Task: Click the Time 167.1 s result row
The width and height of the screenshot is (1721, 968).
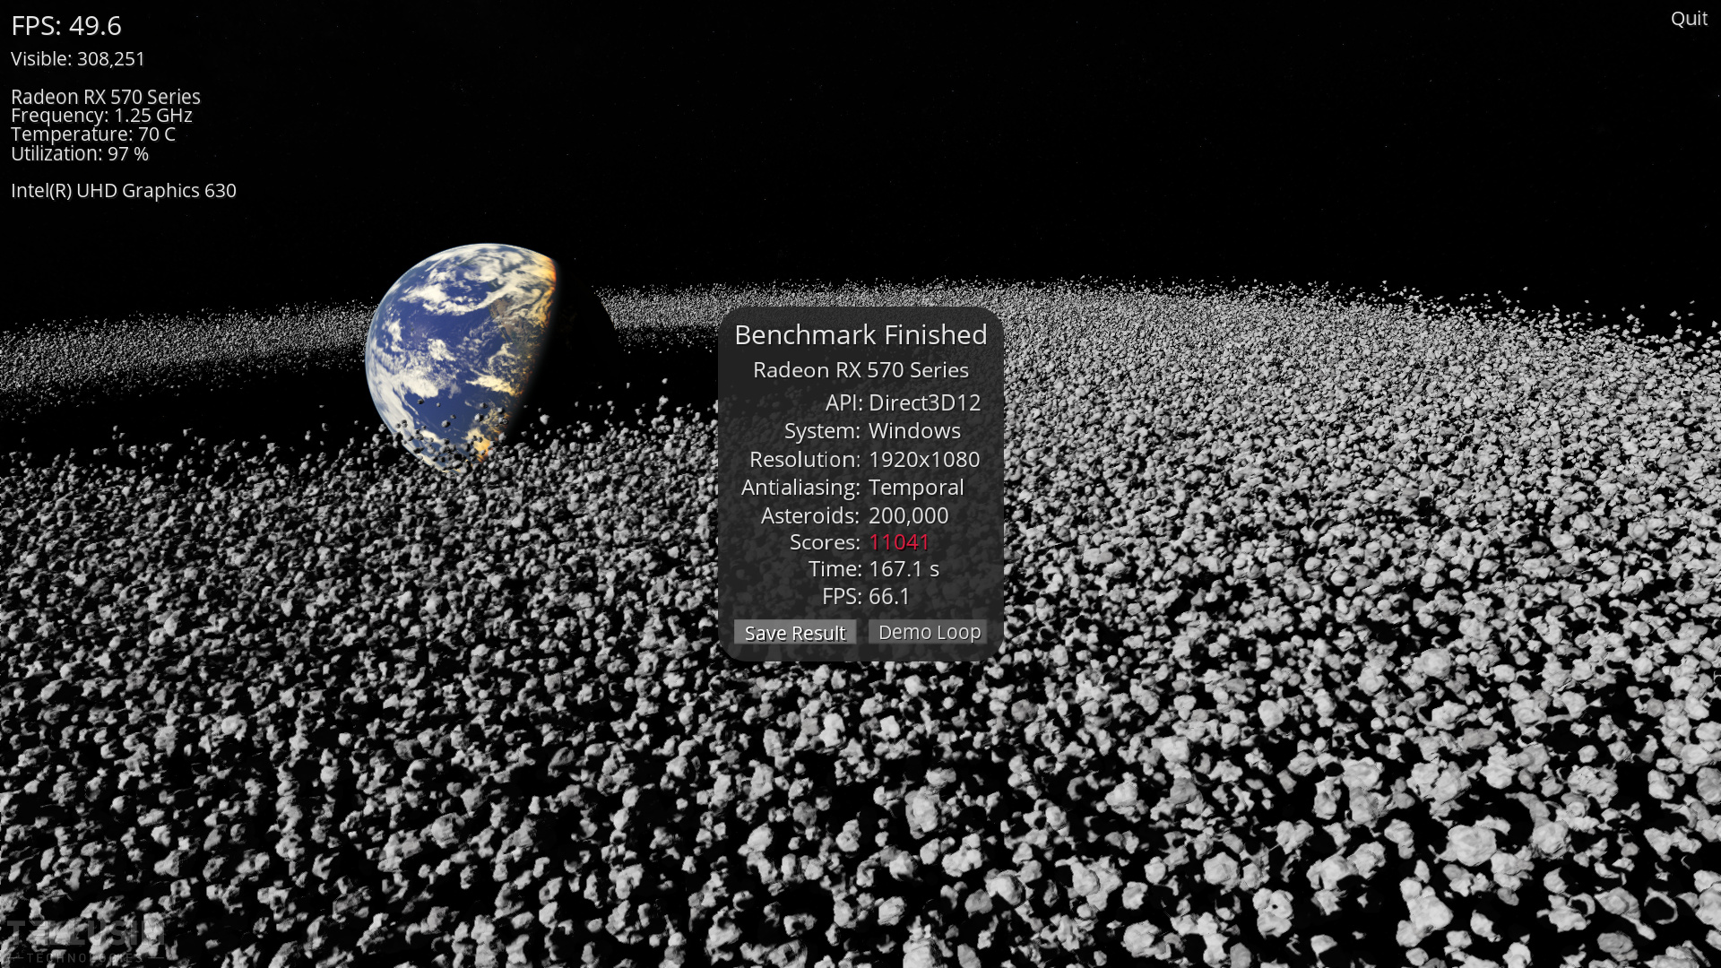Action: coord(874,569)
